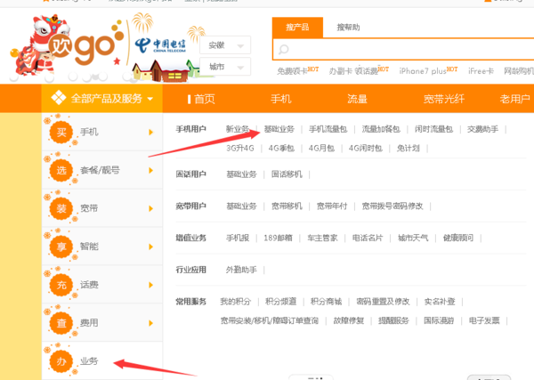Open the 密码重置及修改 link

[x=383, y=302]
